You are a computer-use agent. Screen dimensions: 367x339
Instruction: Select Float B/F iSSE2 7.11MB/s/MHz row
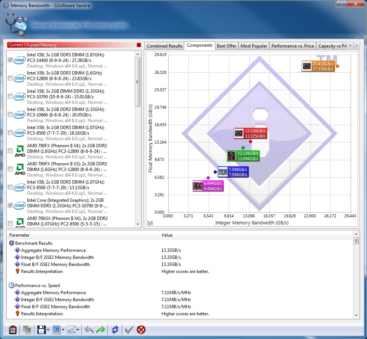(180, 306)
